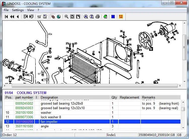Click the Pos. column header
The image size is (189, 139).
pos(9,97)
